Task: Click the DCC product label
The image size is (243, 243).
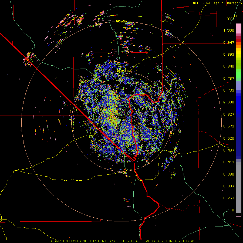Action: [x=237, y=16]
